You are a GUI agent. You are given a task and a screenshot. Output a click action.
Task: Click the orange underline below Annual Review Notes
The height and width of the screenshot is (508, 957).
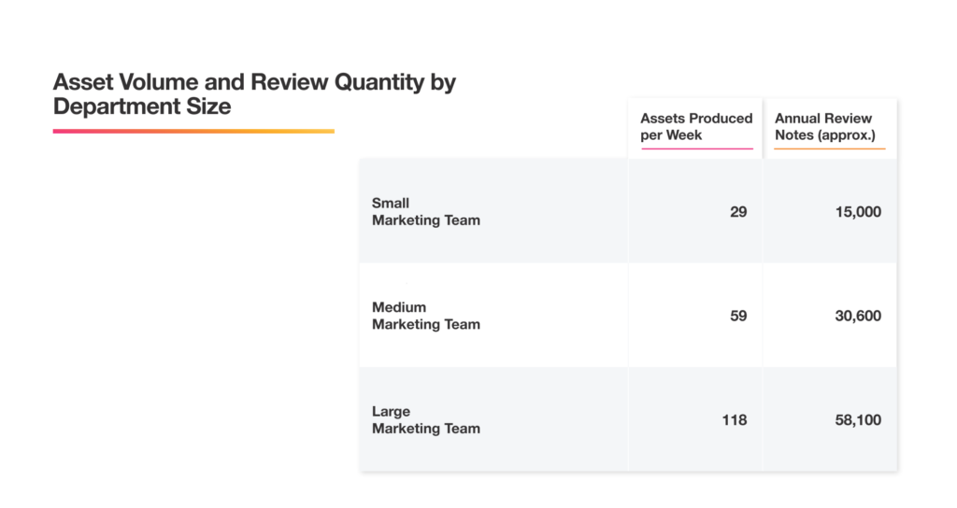(830, 148)
